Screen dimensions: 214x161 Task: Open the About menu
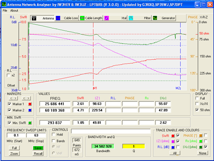click(x=14, y=10)
